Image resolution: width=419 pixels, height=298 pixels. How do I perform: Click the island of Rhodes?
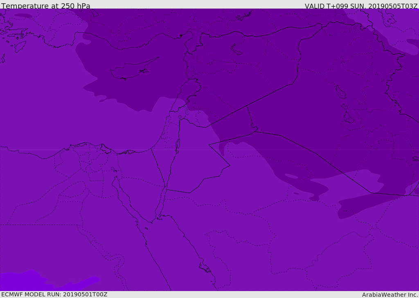20,47
